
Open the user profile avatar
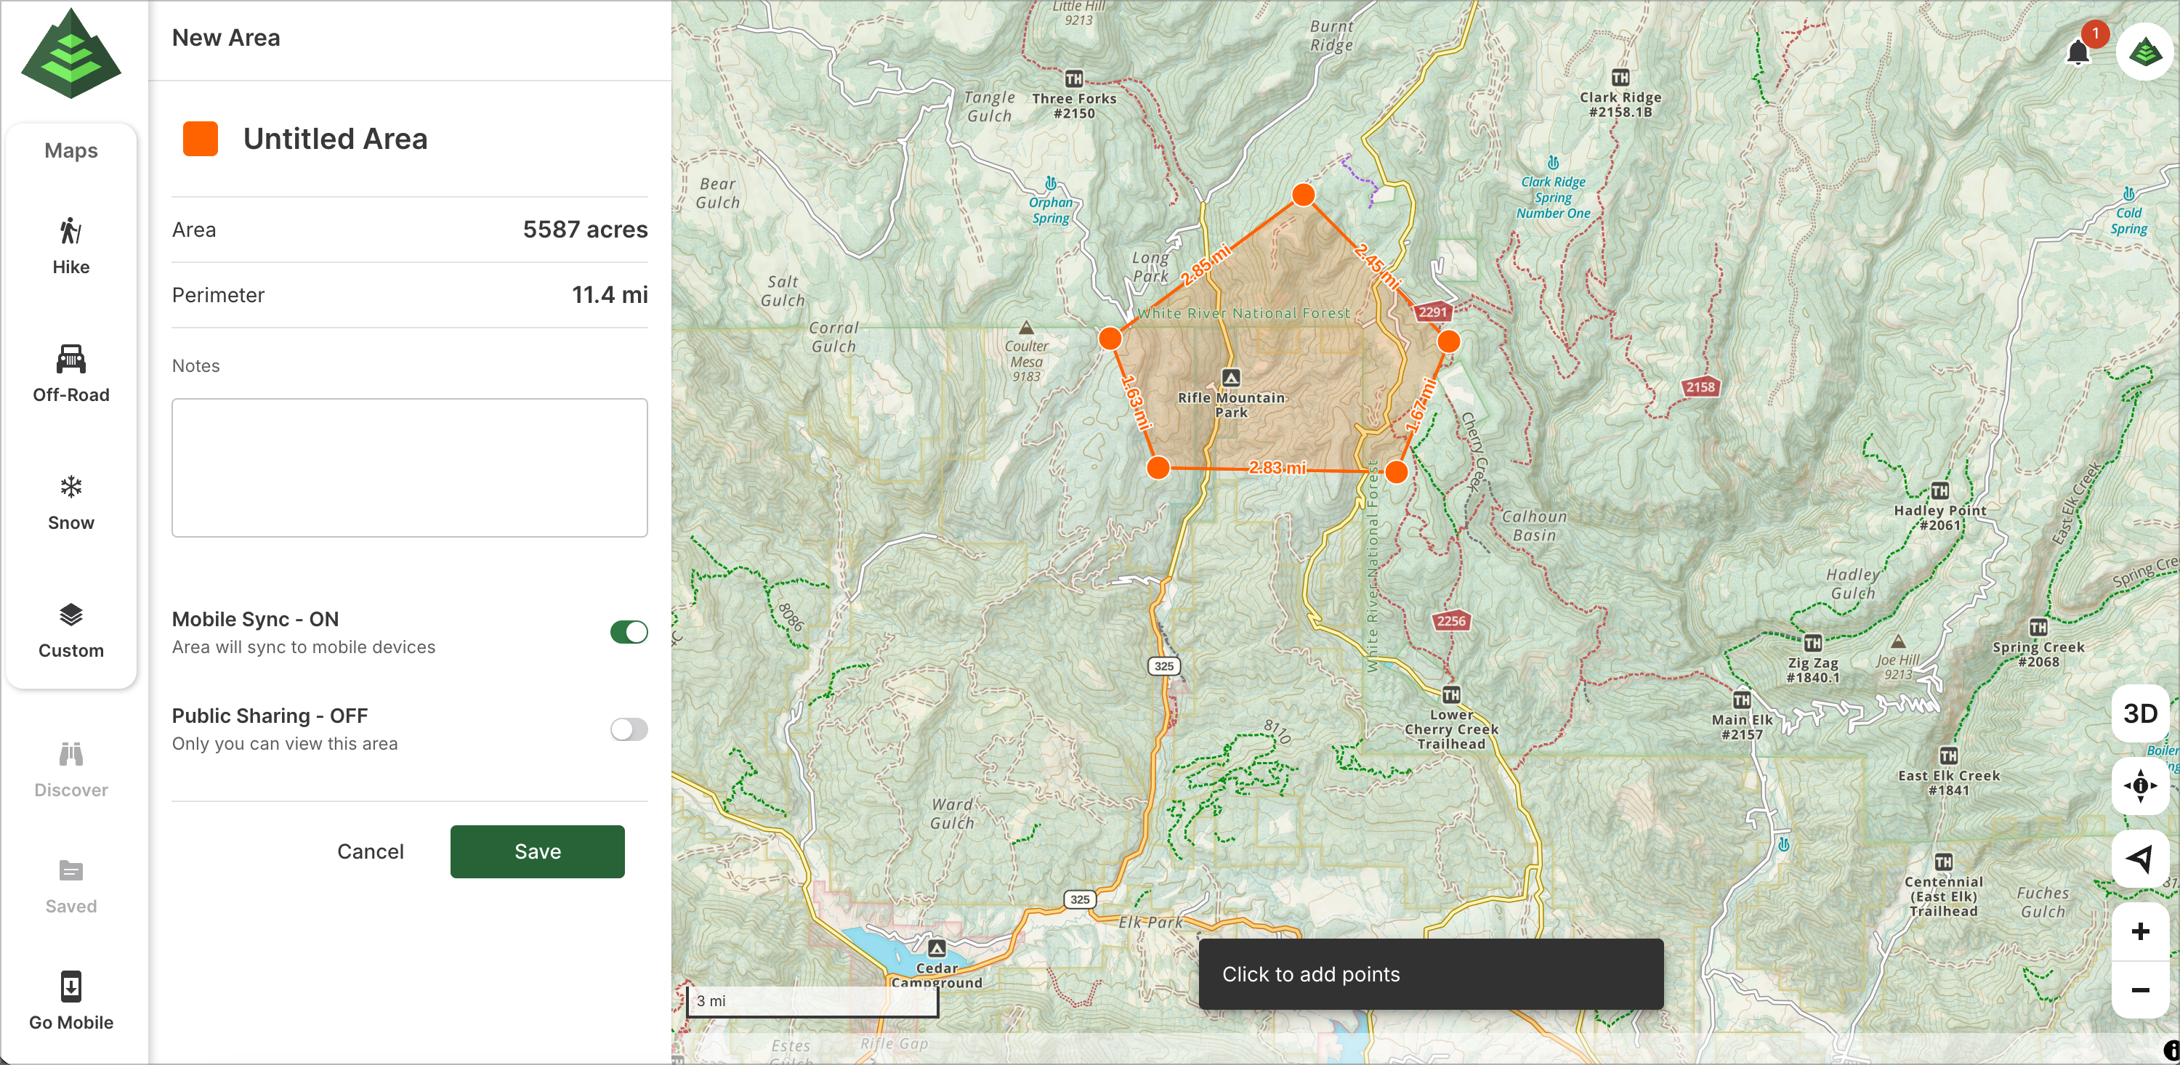2144,52
